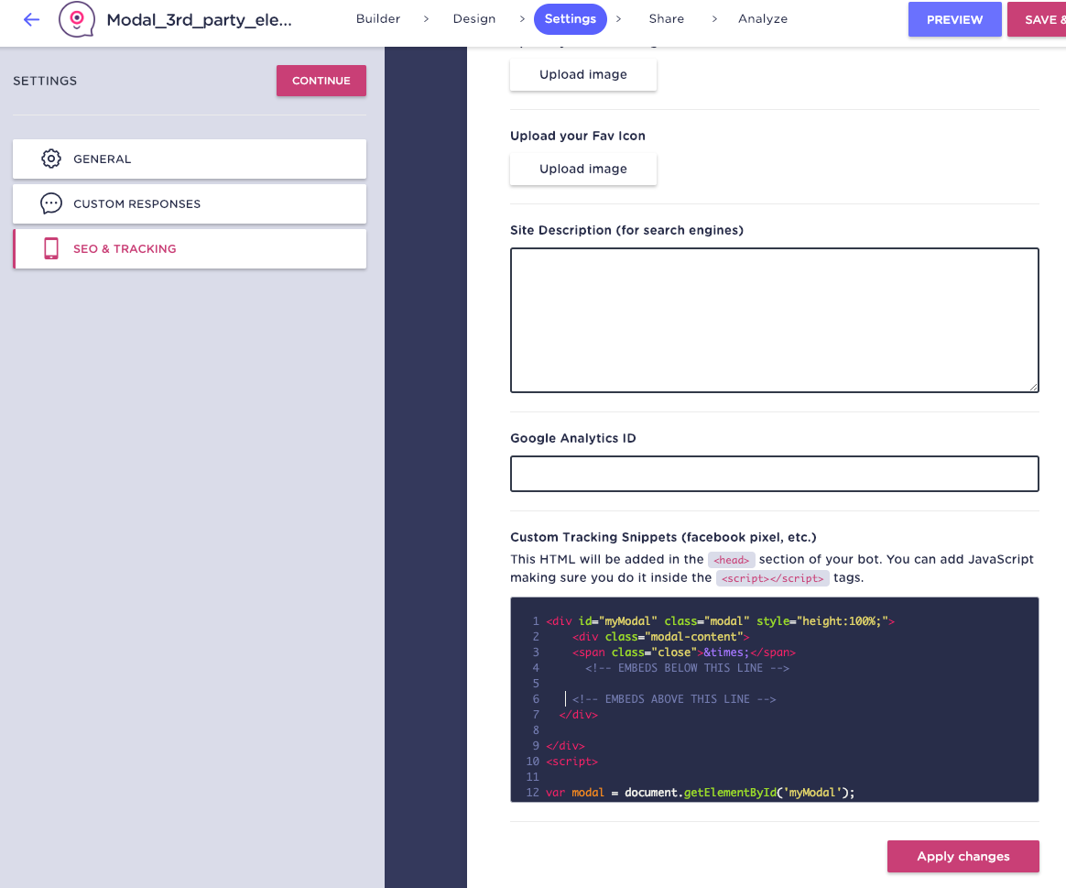
Task: Click the <head> code tag in description
Action: [731, 560]
